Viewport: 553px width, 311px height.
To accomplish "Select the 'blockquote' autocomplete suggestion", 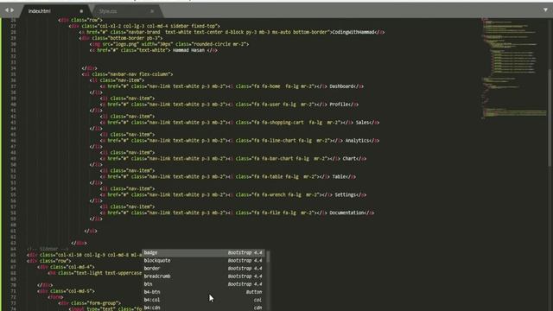I will [204, 261].
